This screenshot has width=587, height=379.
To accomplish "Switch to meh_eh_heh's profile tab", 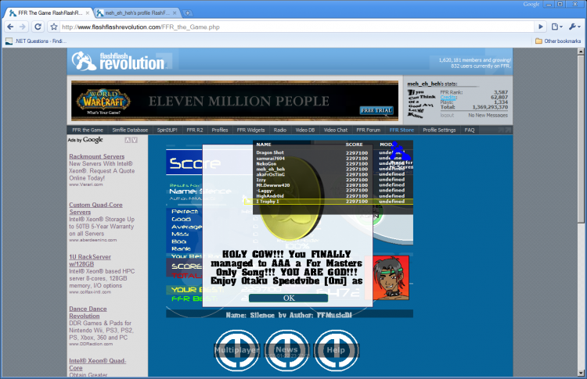I will (x=136, y=13).
